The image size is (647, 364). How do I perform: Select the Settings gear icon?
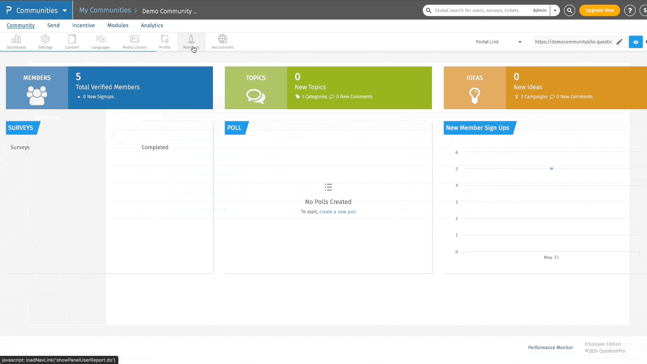coord(45,40)
